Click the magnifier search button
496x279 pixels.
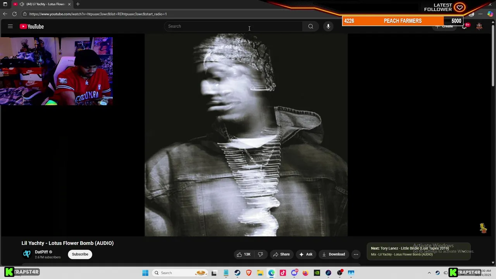point(310,26)
